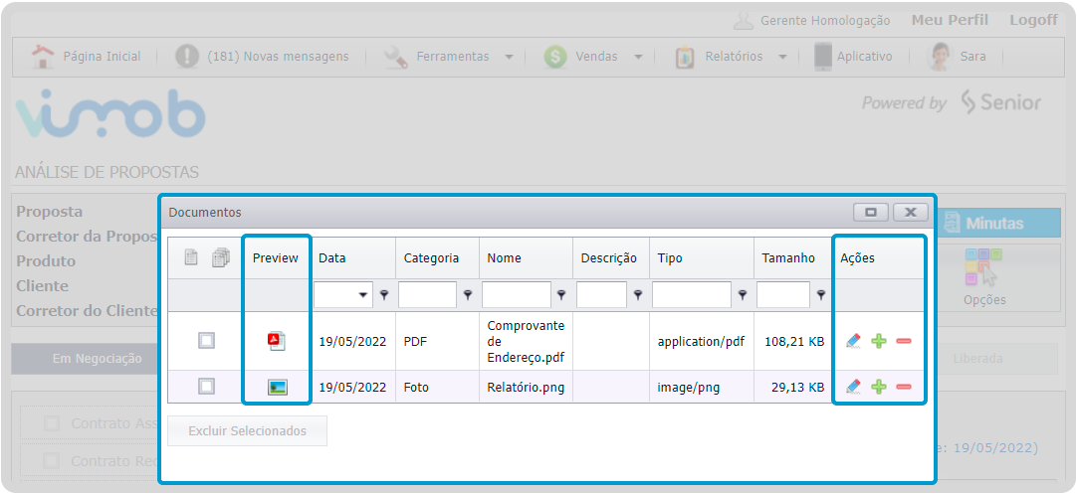Click the Sara assistant avatar
The height and width of the screenshot is (494, 1077).
pyautogui.click(x=940, y=57)
